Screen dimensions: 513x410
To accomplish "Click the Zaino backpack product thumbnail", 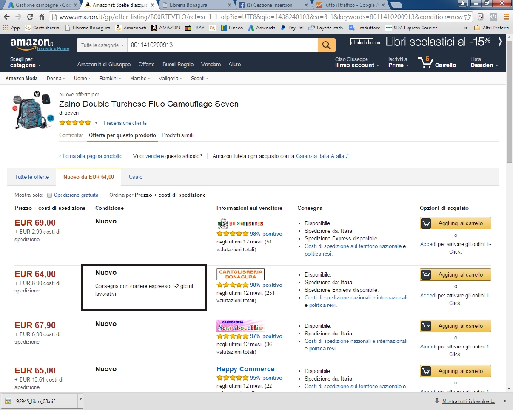I will point(33,110).
